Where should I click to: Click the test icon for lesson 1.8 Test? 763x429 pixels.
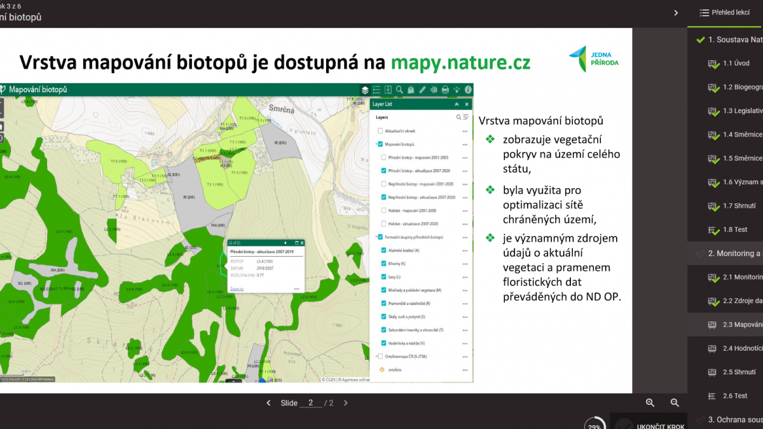pos(713,229)
